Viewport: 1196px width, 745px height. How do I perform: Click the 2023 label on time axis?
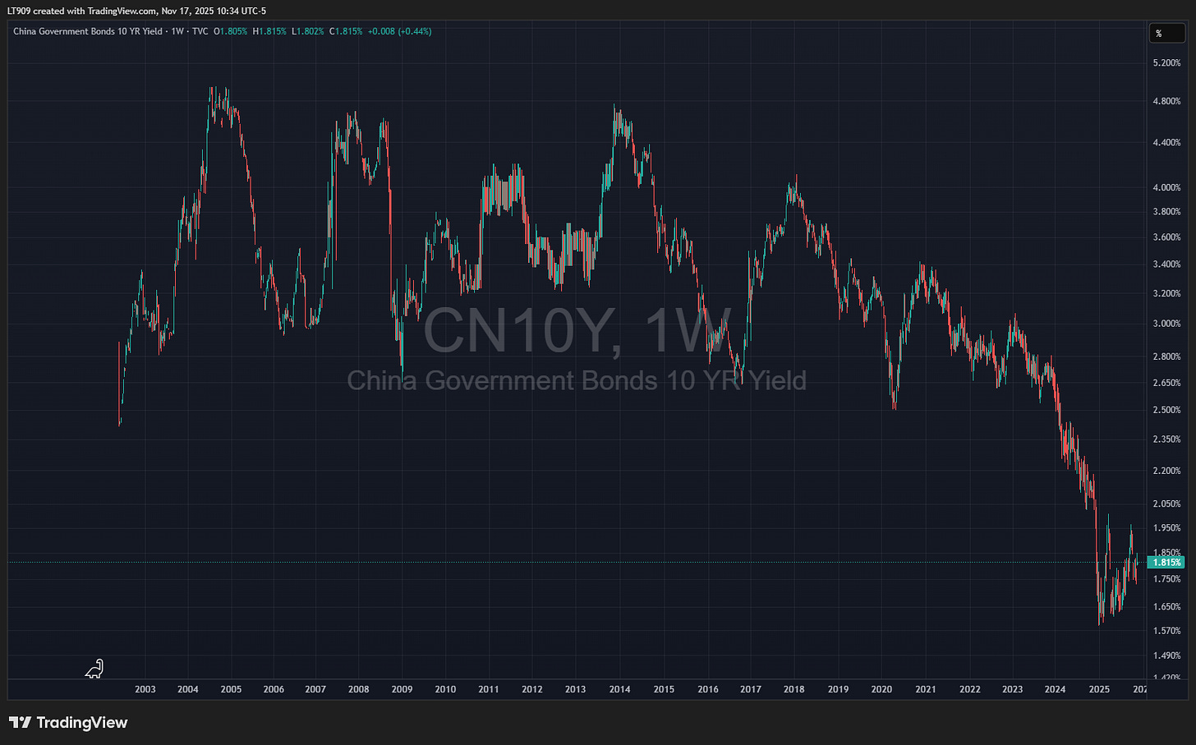[1012, 689]
